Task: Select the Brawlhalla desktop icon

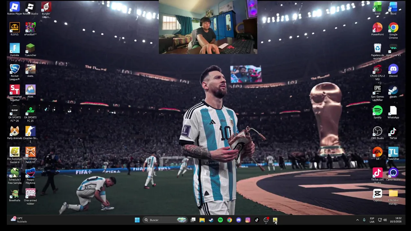Action: click(14, 195)
